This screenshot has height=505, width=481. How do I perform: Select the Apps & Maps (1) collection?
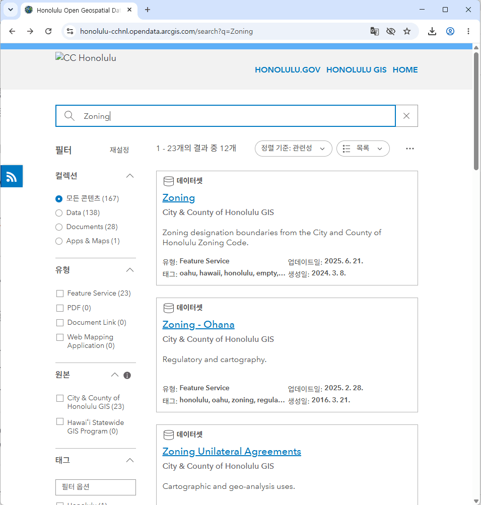(58, 241)
